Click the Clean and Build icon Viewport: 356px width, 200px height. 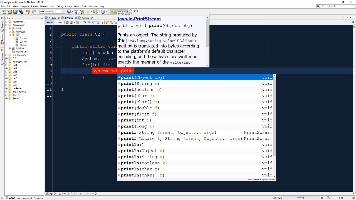(x=82, y=12)
